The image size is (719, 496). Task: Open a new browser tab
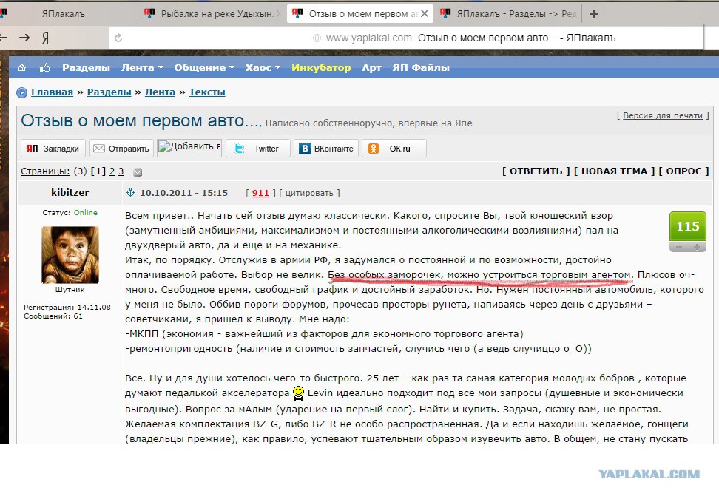[594, 14]
